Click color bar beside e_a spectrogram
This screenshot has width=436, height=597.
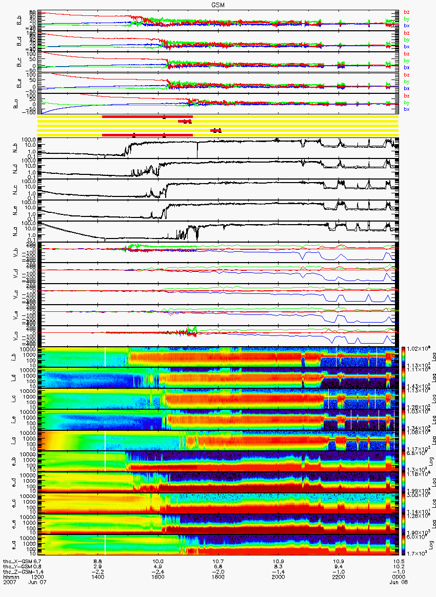(403, 545)
